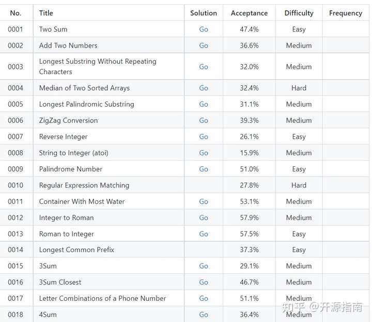Open the 4Sum Go solution
Screen dimensions: 372x322
[204, 314]
